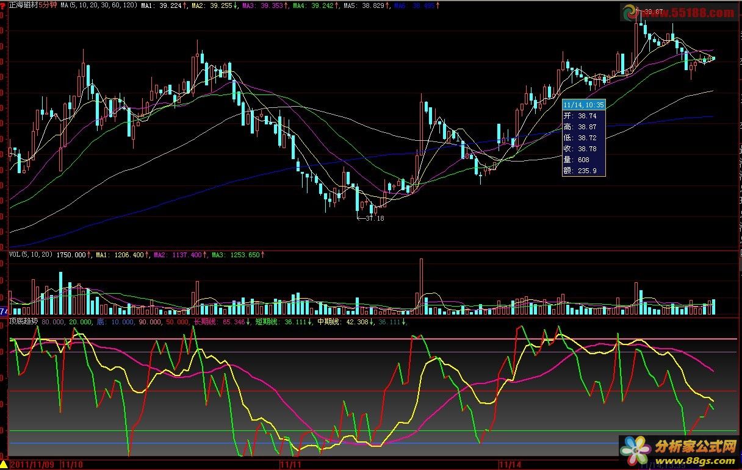Select the 中期线: 42.308 readout
742x470 pixels.
pyautogui.click(x=342, y=321)
